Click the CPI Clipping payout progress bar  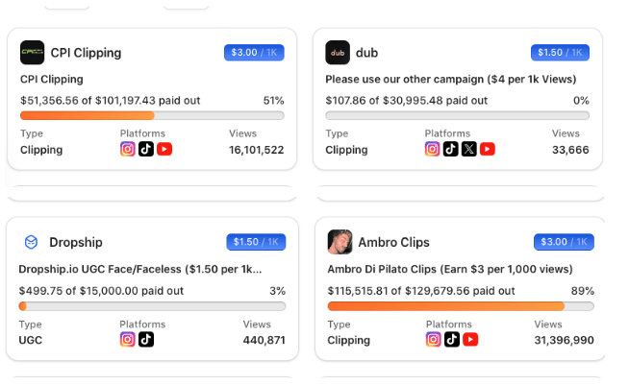coord(152,116)
